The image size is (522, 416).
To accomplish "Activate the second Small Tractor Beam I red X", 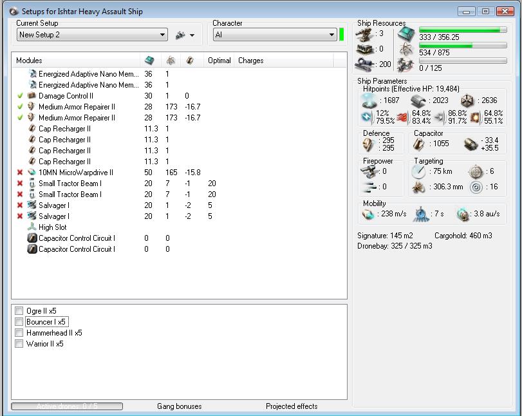I will [x=20, y=194].
